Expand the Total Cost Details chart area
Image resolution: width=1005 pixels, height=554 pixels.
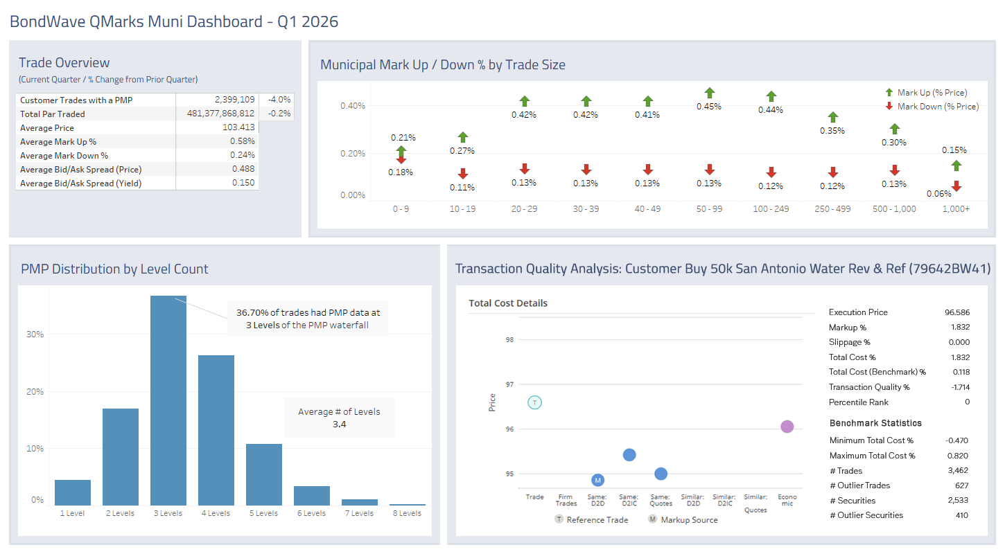coord(508,303)
